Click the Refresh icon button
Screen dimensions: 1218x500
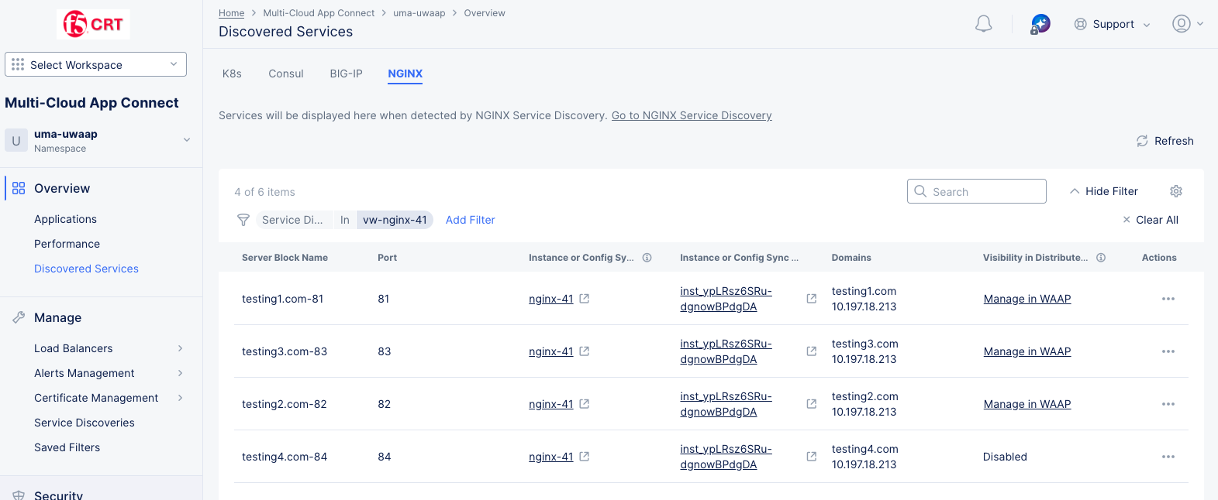pyautogui.click(x=1142, y=141)
